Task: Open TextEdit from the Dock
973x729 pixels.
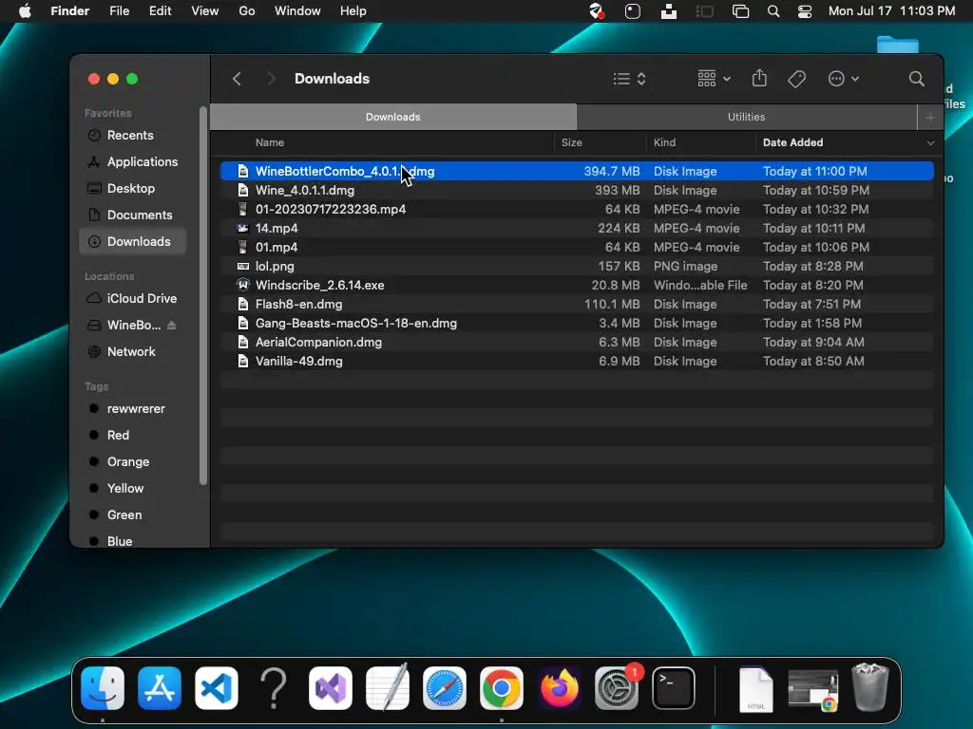Action: [388, 687]
